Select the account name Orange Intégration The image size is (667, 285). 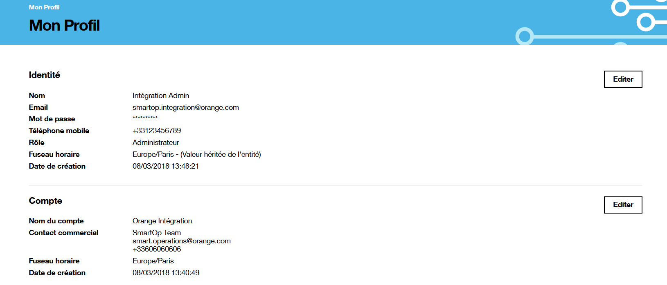click(162, 221)
